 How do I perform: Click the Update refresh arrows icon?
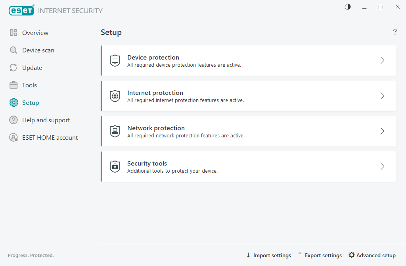[x=13, y=67]
